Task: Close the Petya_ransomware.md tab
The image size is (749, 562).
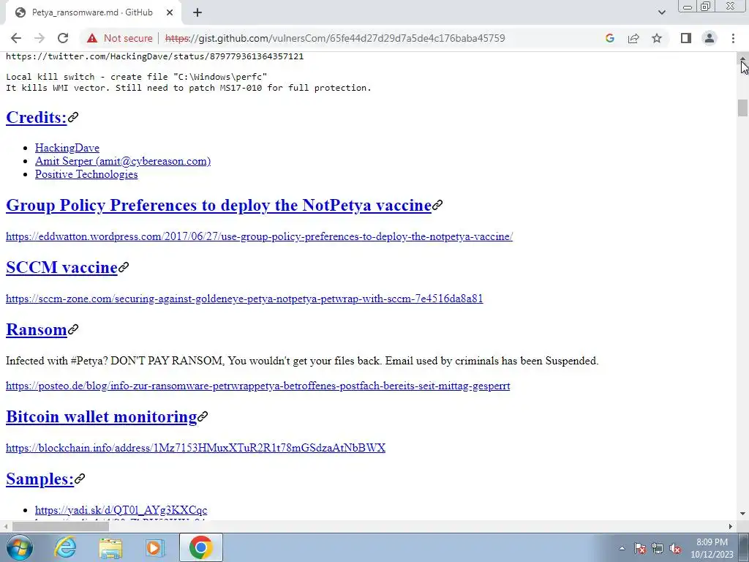Action: (170, 12)
